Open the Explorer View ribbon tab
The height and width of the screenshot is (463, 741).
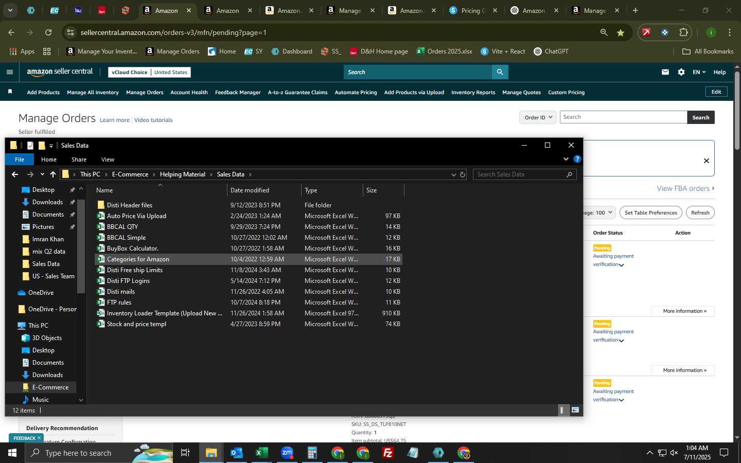coord(108,159)
